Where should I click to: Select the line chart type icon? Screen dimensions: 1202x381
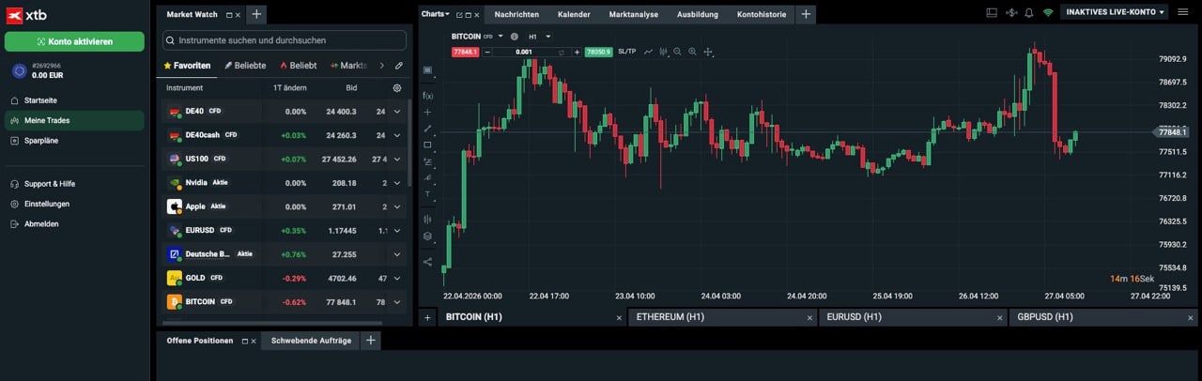coord(648,52)
